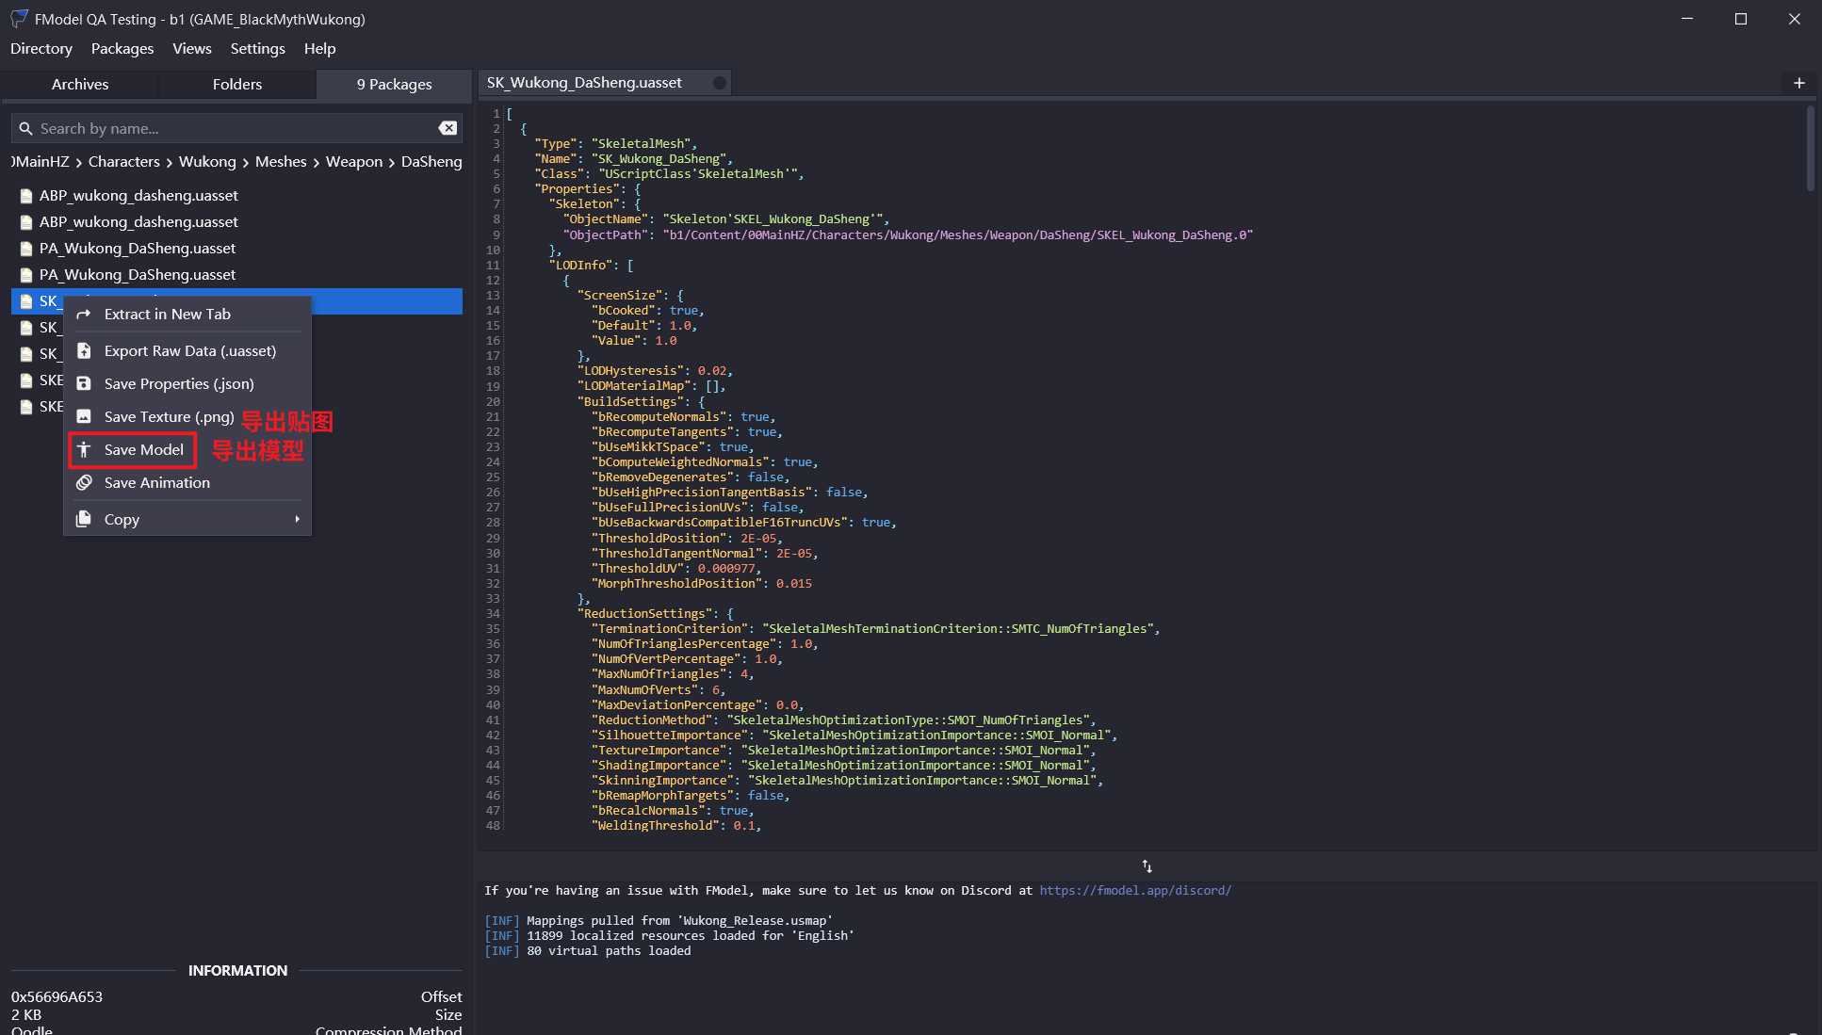Expand the Copy submenu arrow

click(x=297, y=519)
